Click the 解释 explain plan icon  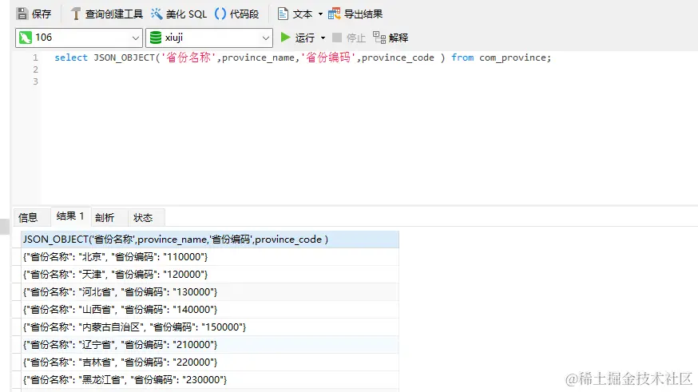click(379, 38)
